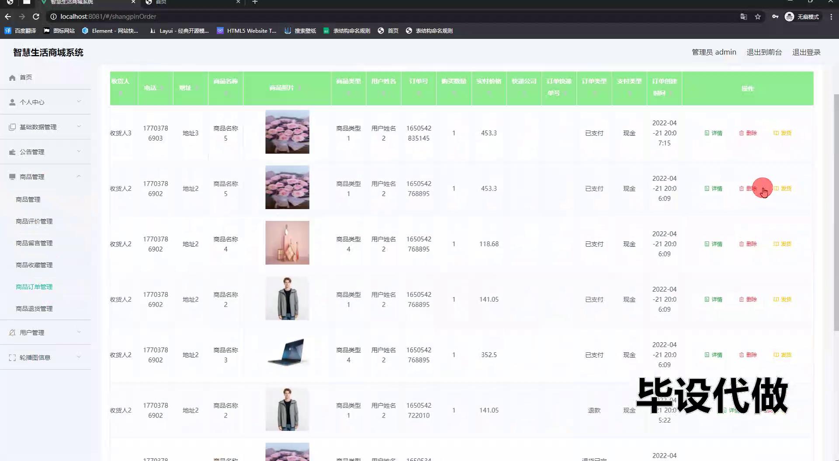The height and width of the screenshot is (461, 839).
Task: Click the translate page icon in address bar
Action: tap(743, 17)
